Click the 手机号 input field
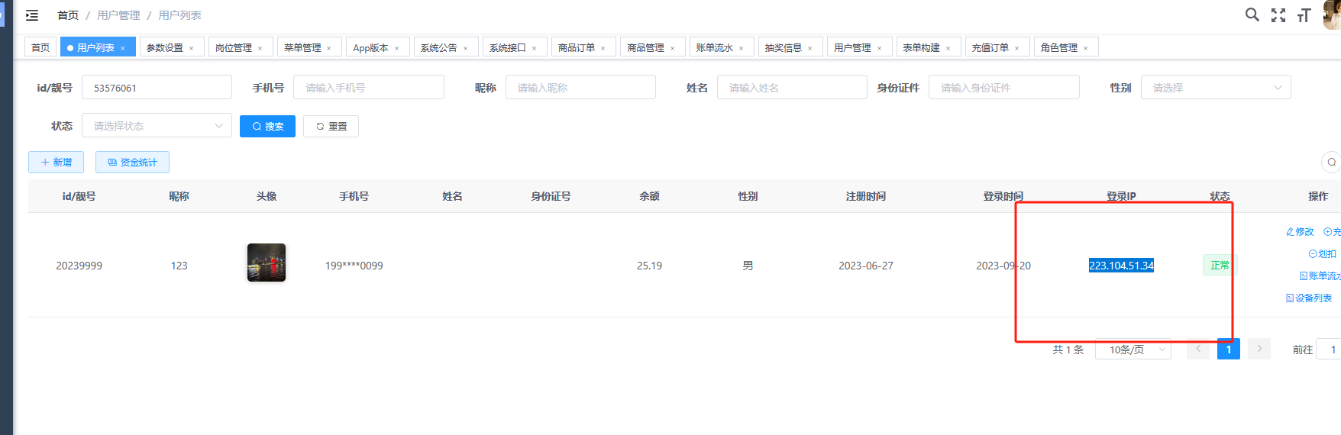The width and height of the screenshot is (1341, 435). click(x=368, y=88)
